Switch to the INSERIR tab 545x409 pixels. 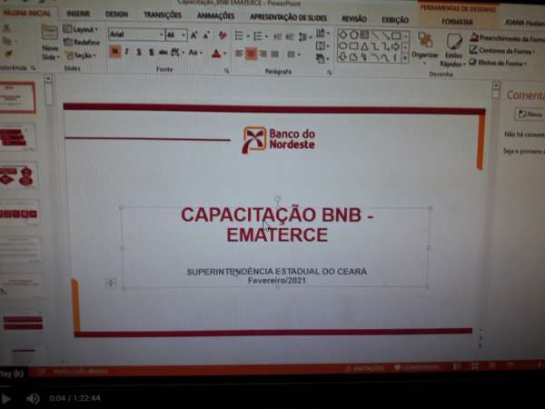78,14
